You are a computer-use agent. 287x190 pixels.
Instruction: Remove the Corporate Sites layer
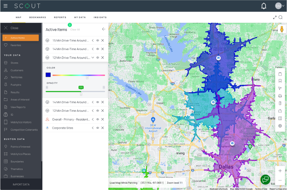click(102, 128)
